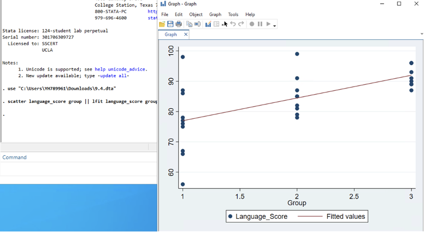424x232 pixels.
Task: Click the 2.5 label on x-axis
Action: tap(354, 196)
